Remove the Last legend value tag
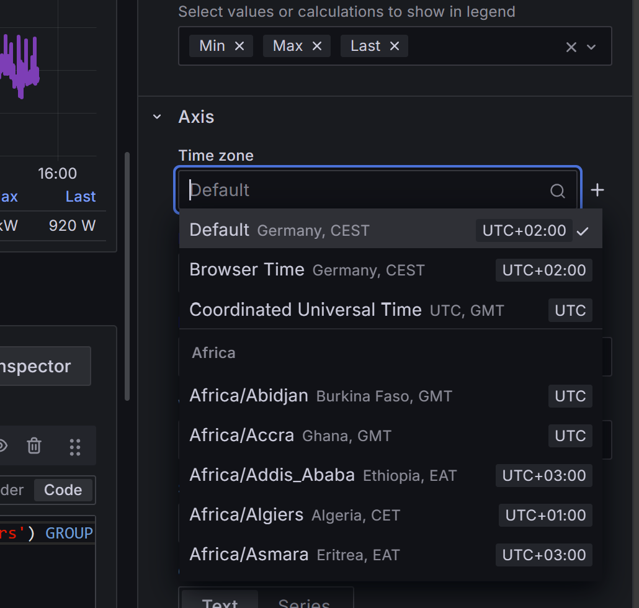The image size is (639, 608). tap(395, 47)
